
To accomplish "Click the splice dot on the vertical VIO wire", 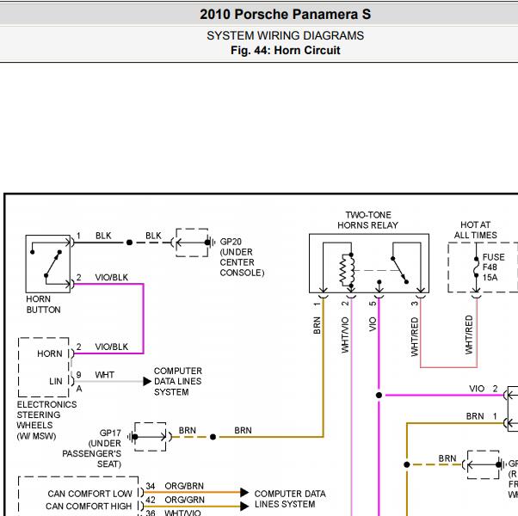I will click(379, 396).
